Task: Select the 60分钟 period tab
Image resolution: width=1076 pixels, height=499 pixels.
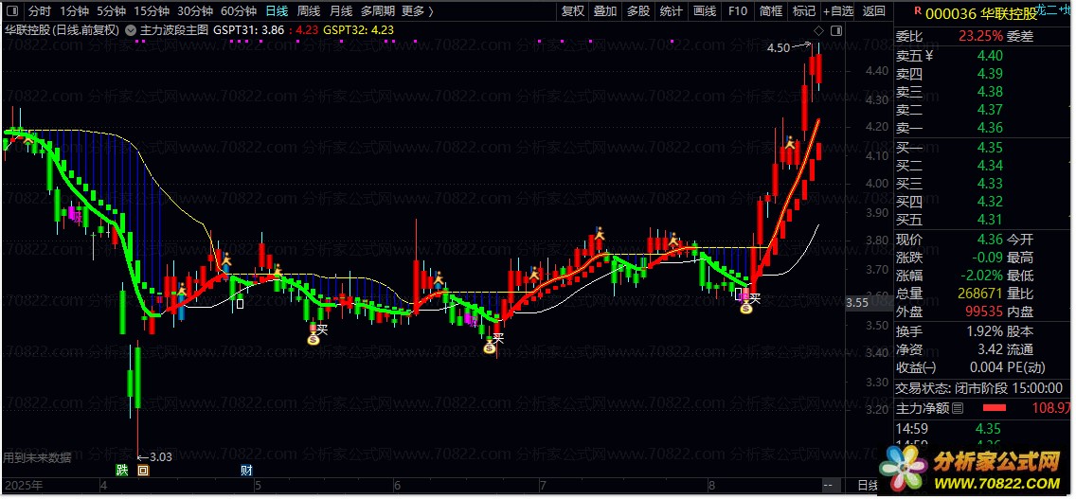Action: pyautogui.click(x=239, y=11)
